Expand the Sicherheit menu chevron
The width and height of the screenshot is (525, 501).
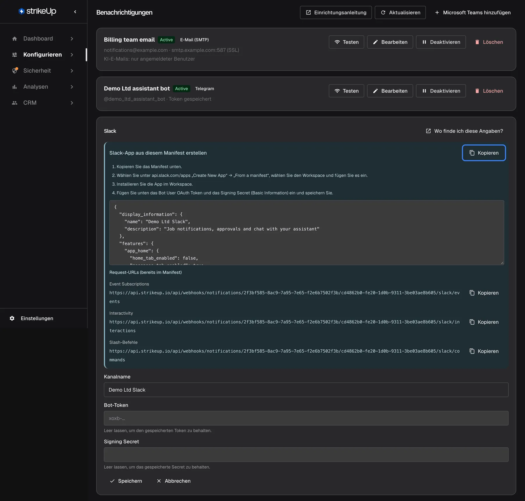(72, 71)
